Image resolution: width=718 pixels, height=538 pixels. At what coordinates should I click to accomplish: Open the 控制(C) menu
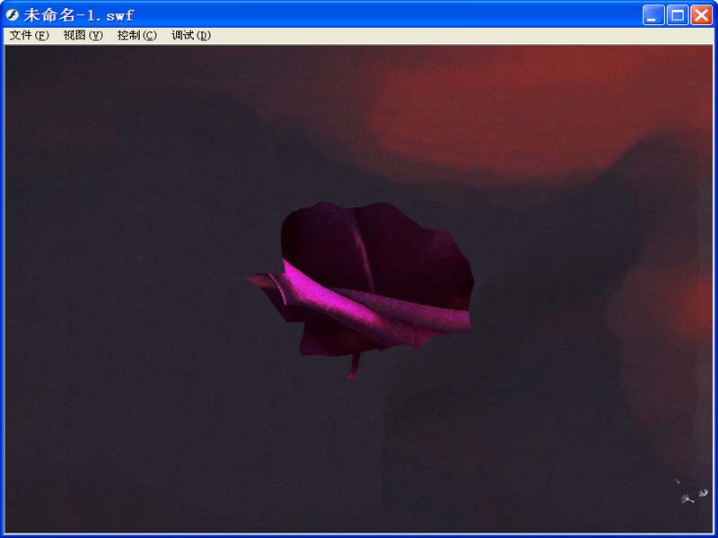tap(137, 35)
